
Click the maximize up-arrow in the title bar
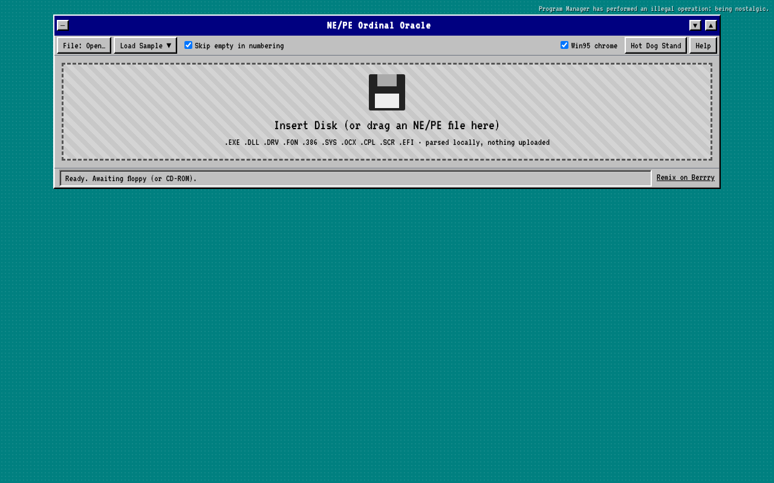711,25
